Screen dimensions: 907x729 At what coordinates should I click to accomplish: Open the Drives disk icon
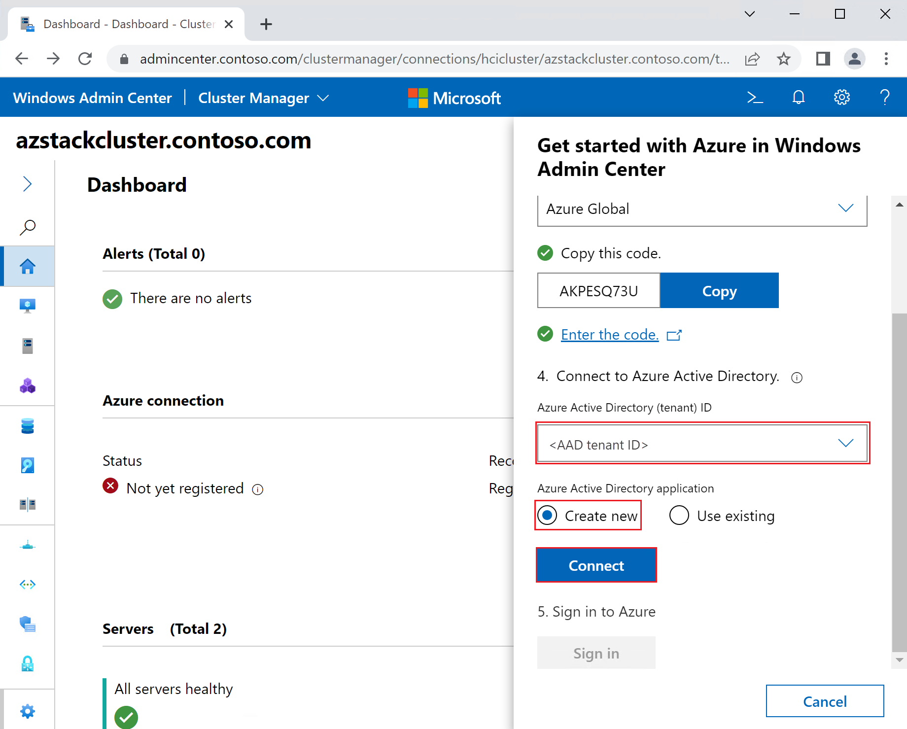coord(27,465)
